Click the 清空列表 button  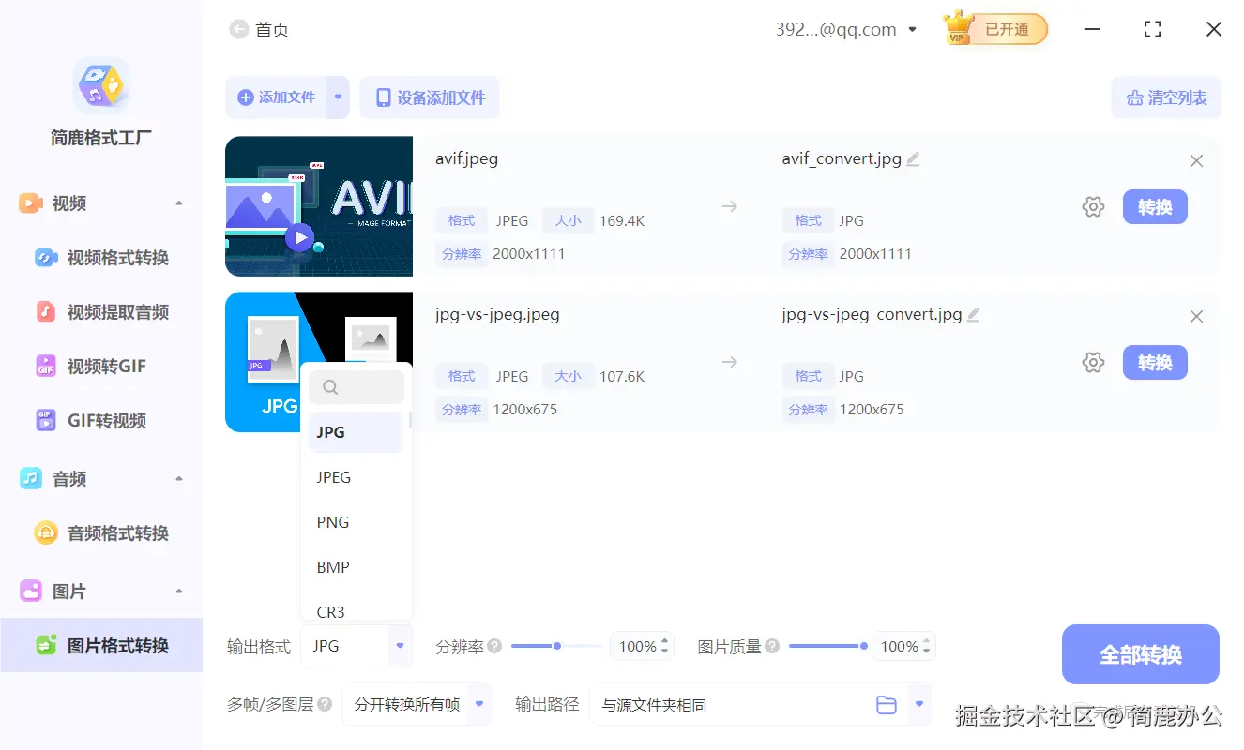tap(1166, 97)
